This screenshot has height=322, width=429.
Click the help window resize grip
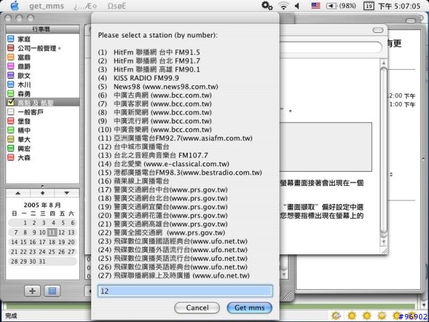point(385,251)
